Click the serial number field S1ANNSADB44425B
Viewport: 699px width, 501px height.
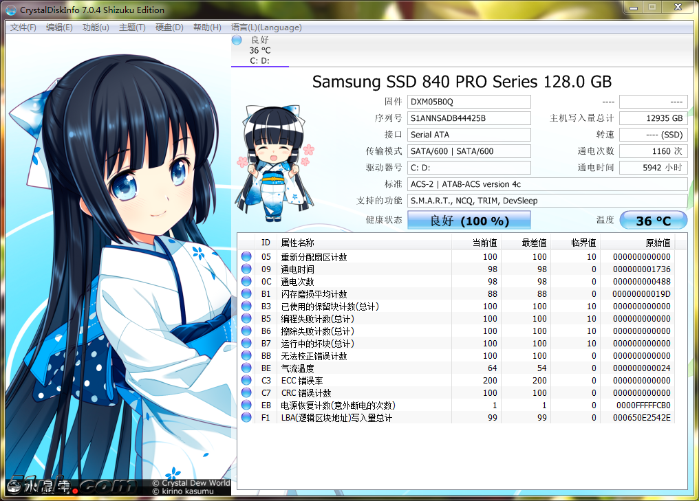[x=469, y=118]
